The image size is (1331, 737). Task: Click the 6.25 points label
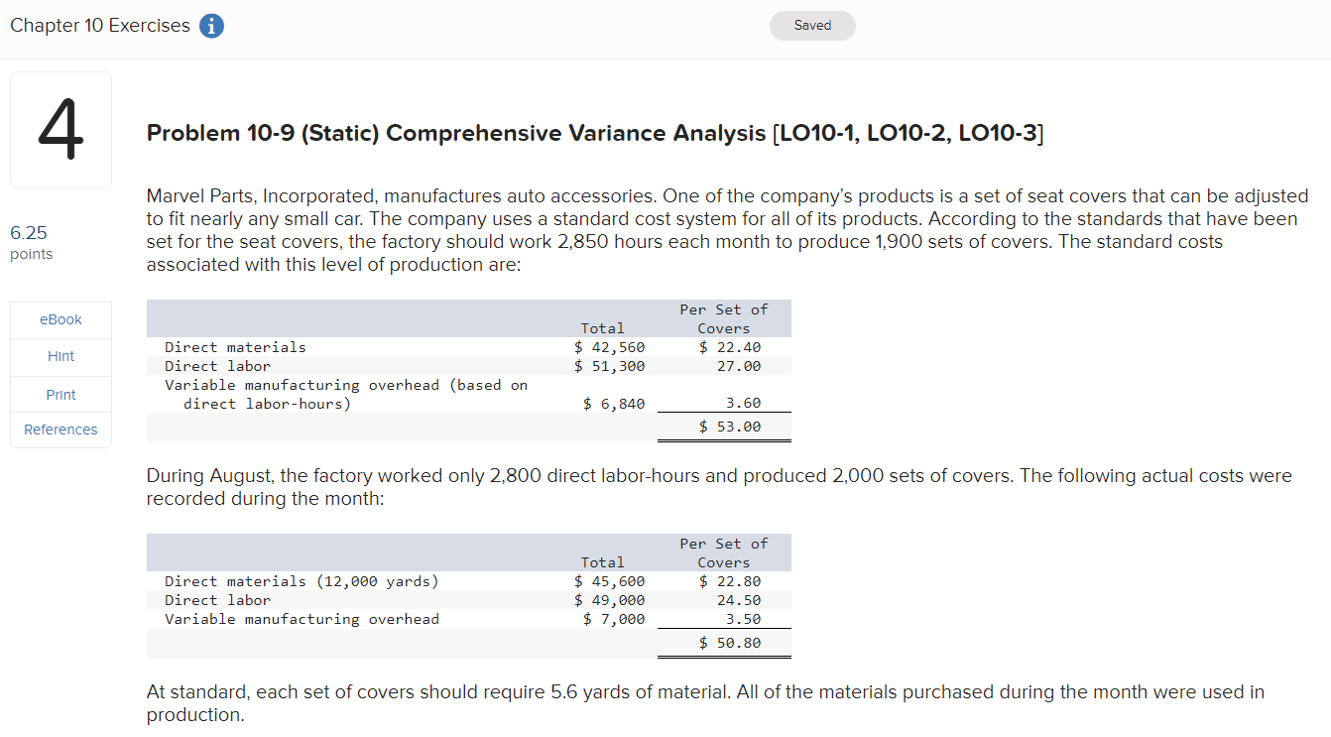point(29,242)
